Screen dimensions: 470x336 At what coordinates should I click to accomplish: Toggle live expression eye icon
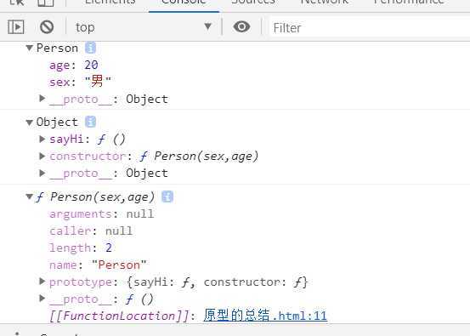(241, 26)
